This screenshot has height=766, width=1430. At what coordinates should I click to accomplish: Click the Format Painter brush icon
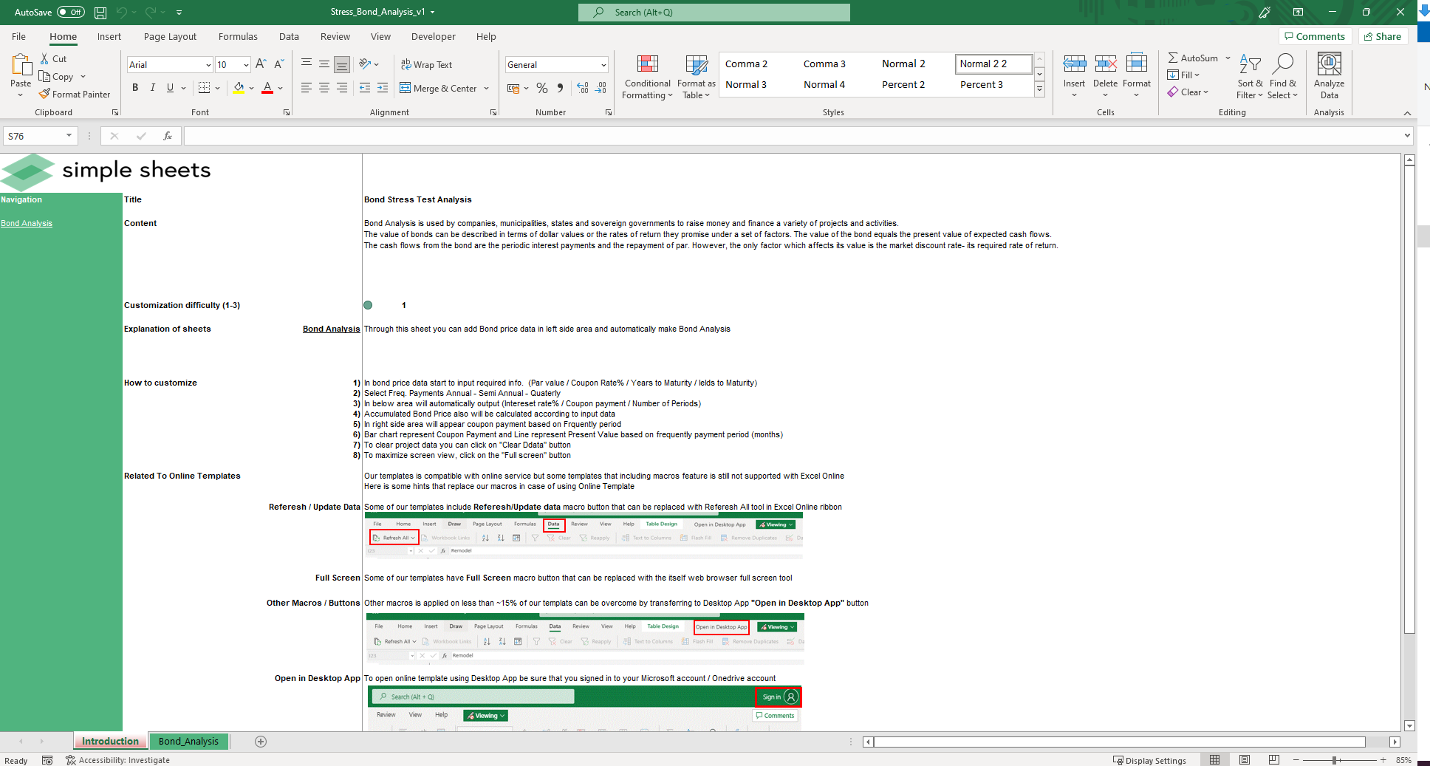pyautogui.click(x=44, y=95)
